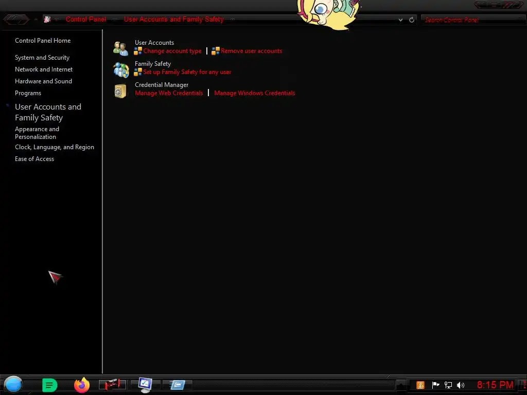
Task: Click Remove user accounts link
Action: pyautogui.click(x=251, y=51)
